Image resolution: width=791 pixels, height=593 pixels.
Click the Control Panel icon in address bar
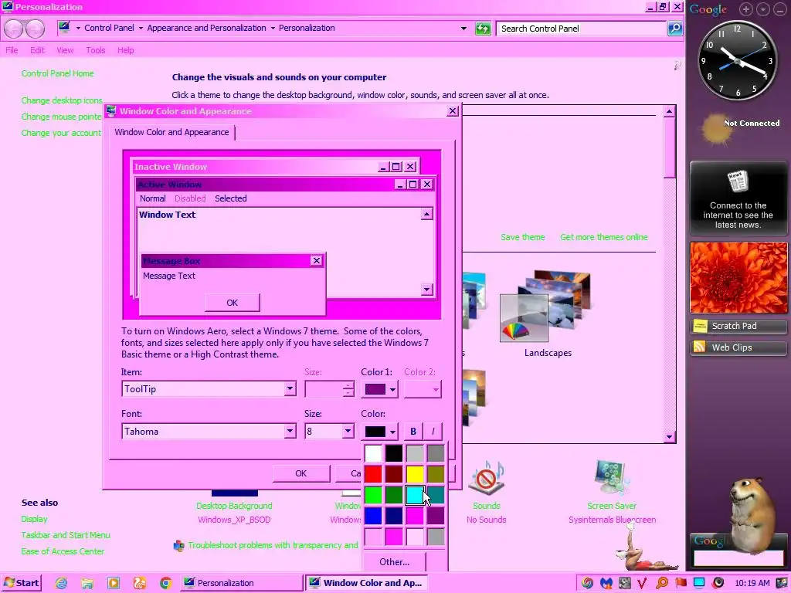[64, 28]
